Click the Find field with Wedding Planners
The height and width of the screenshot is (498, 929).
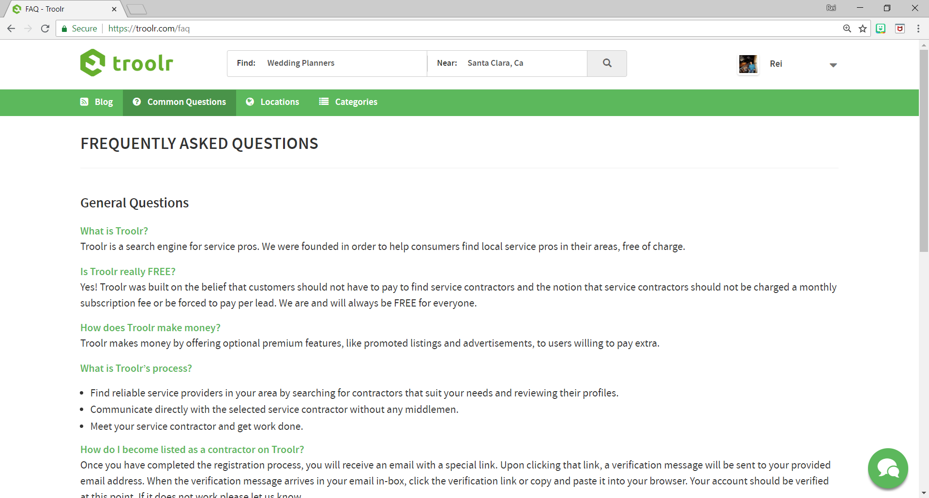pyautogui.click(x=327, y=63)
